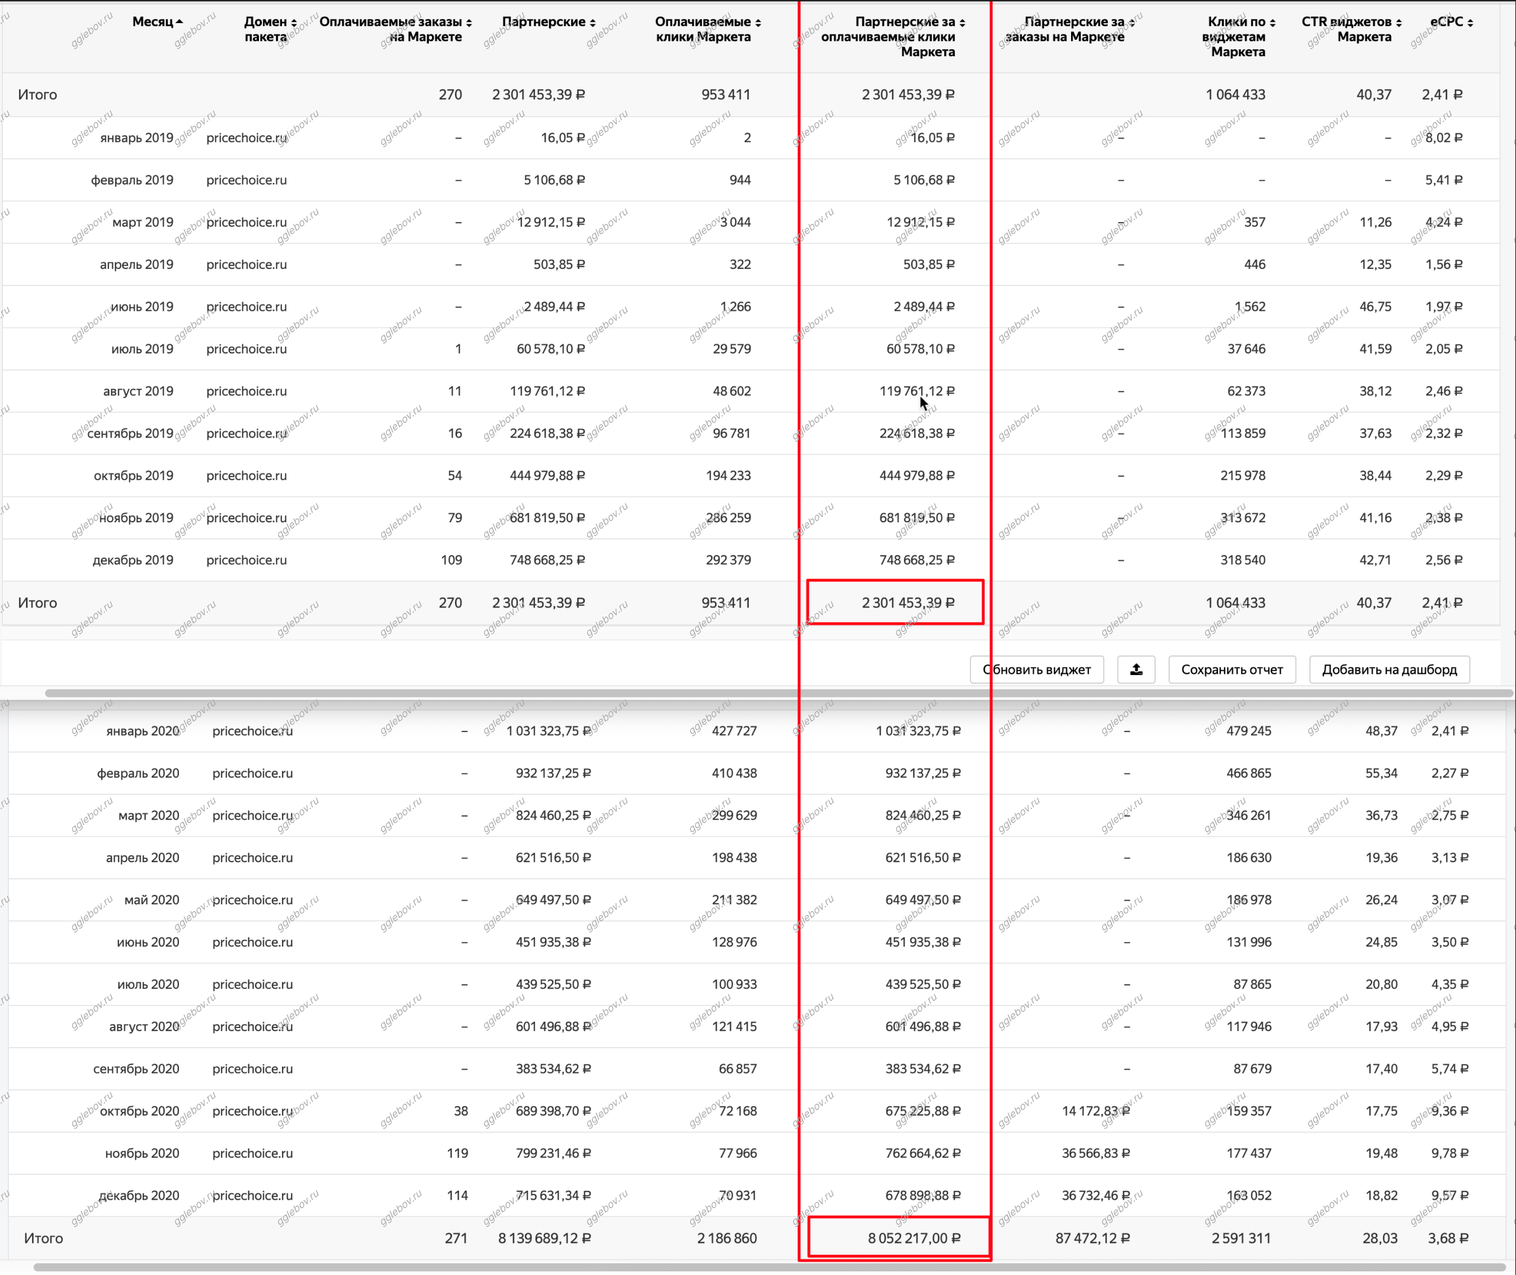The height and width of the screenshot is (1275, 1516).
Task: Click sort icon beside eCPC header
Action: click(1470, 23)
